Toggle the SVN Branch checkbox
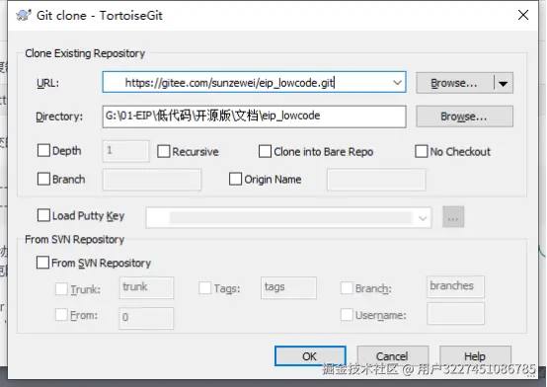The image size is (547, 387). pos(347,288)
